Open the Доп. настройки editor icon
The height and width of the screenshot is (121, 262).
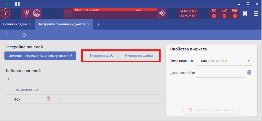point(249,73)
